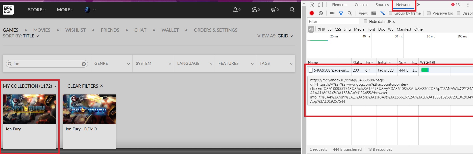Check Hide data URLs
The height and width of the screenshot is (154, 473).
click(365, 21)
